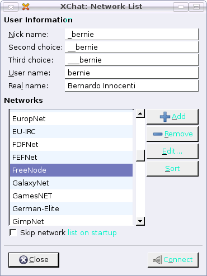This screenshot has height=276, width=207.
Task: Click the minus Remove icon
Action: click(x=158, y=134)
